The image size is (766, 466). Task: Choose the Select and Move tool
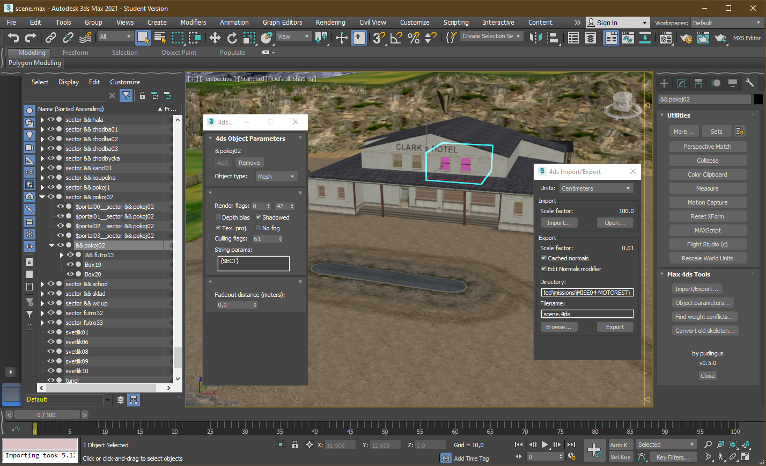coord(215,38)
